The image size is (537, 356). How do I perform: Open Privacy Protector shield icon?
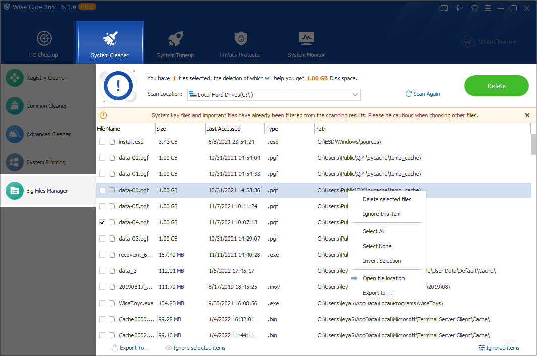tap(241, 38)
